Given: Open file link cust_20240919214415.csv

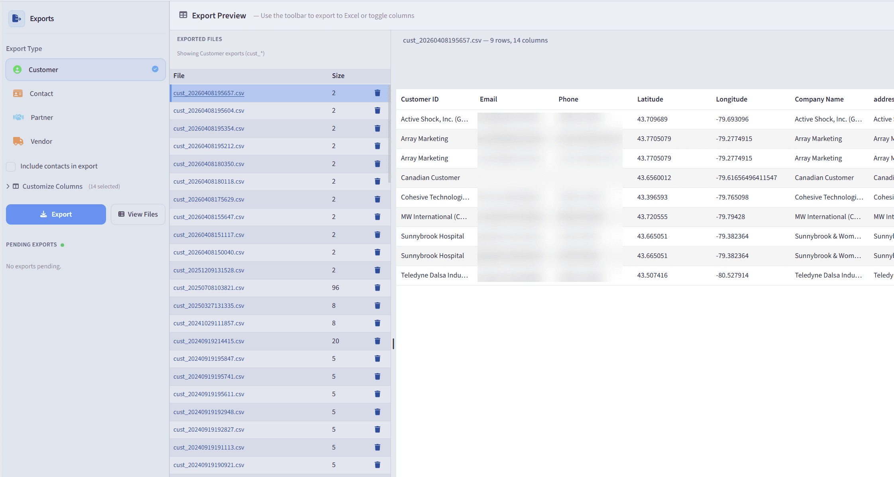Looking at the screenshot, I should [209, 341].
